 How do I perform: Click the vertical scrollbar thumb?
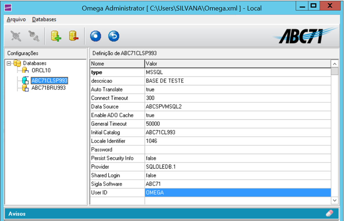click(x=335, y=71)
